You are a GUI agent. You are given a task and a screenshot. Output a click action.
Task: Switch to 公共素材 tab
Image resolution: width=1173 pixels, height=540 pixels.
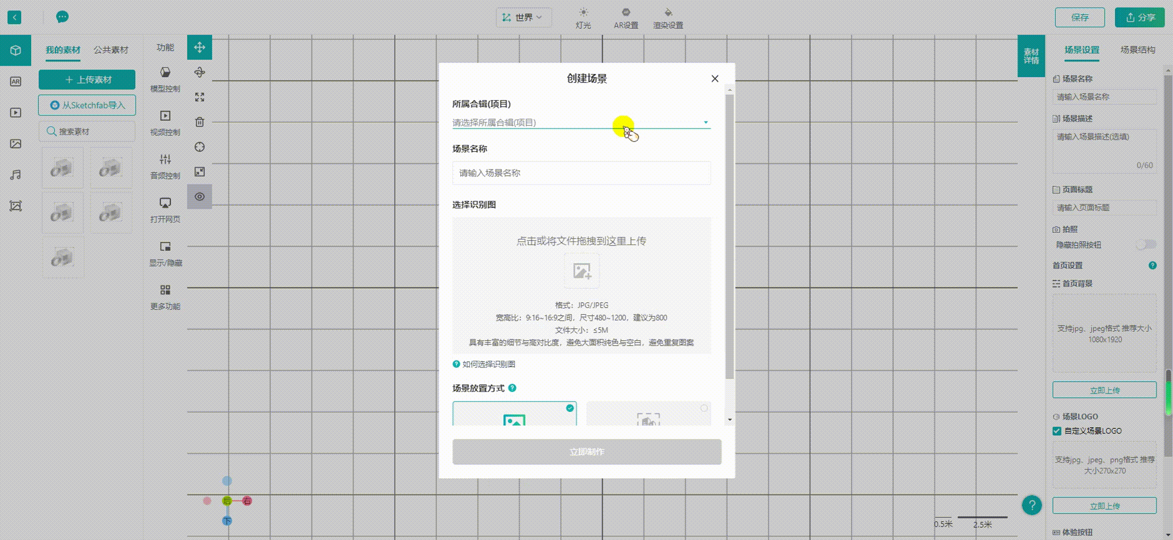111,50
